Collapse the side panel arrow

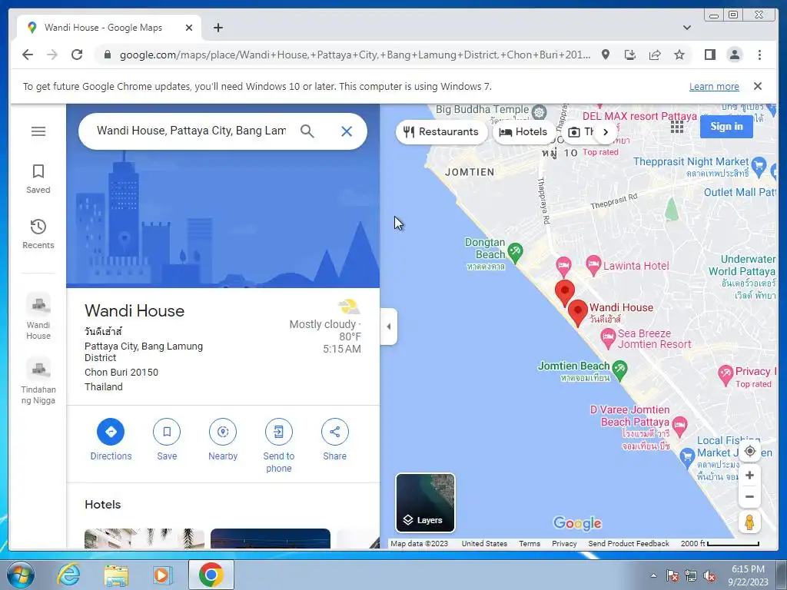pos(388,326)
